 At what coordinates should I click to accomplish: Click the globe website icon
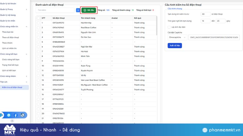pos(22,115)
